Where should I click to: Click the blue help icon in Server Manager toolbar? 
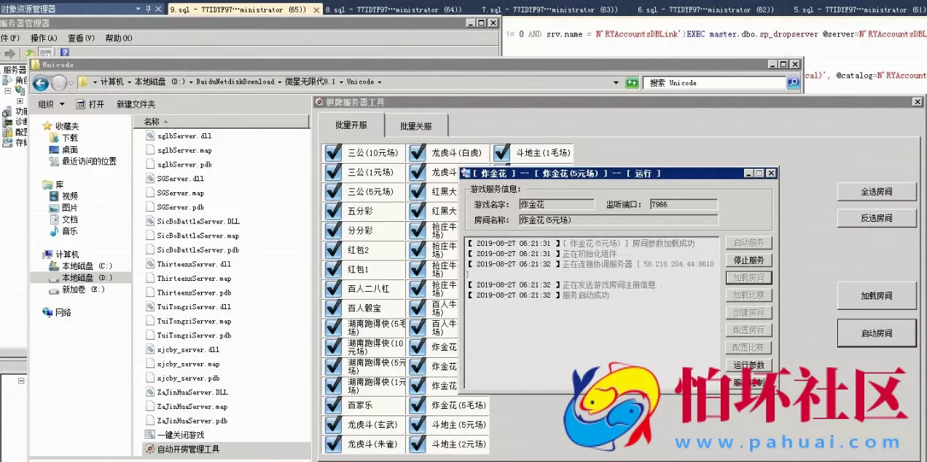(x=64, y=54)
